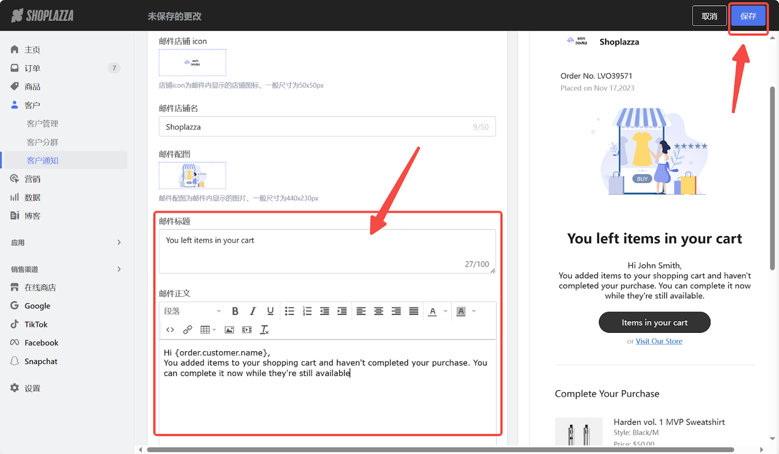Apply italic formatting in the editor
Image resolution: width=779 pixels, height=454 pixels.
pos(253,312)
